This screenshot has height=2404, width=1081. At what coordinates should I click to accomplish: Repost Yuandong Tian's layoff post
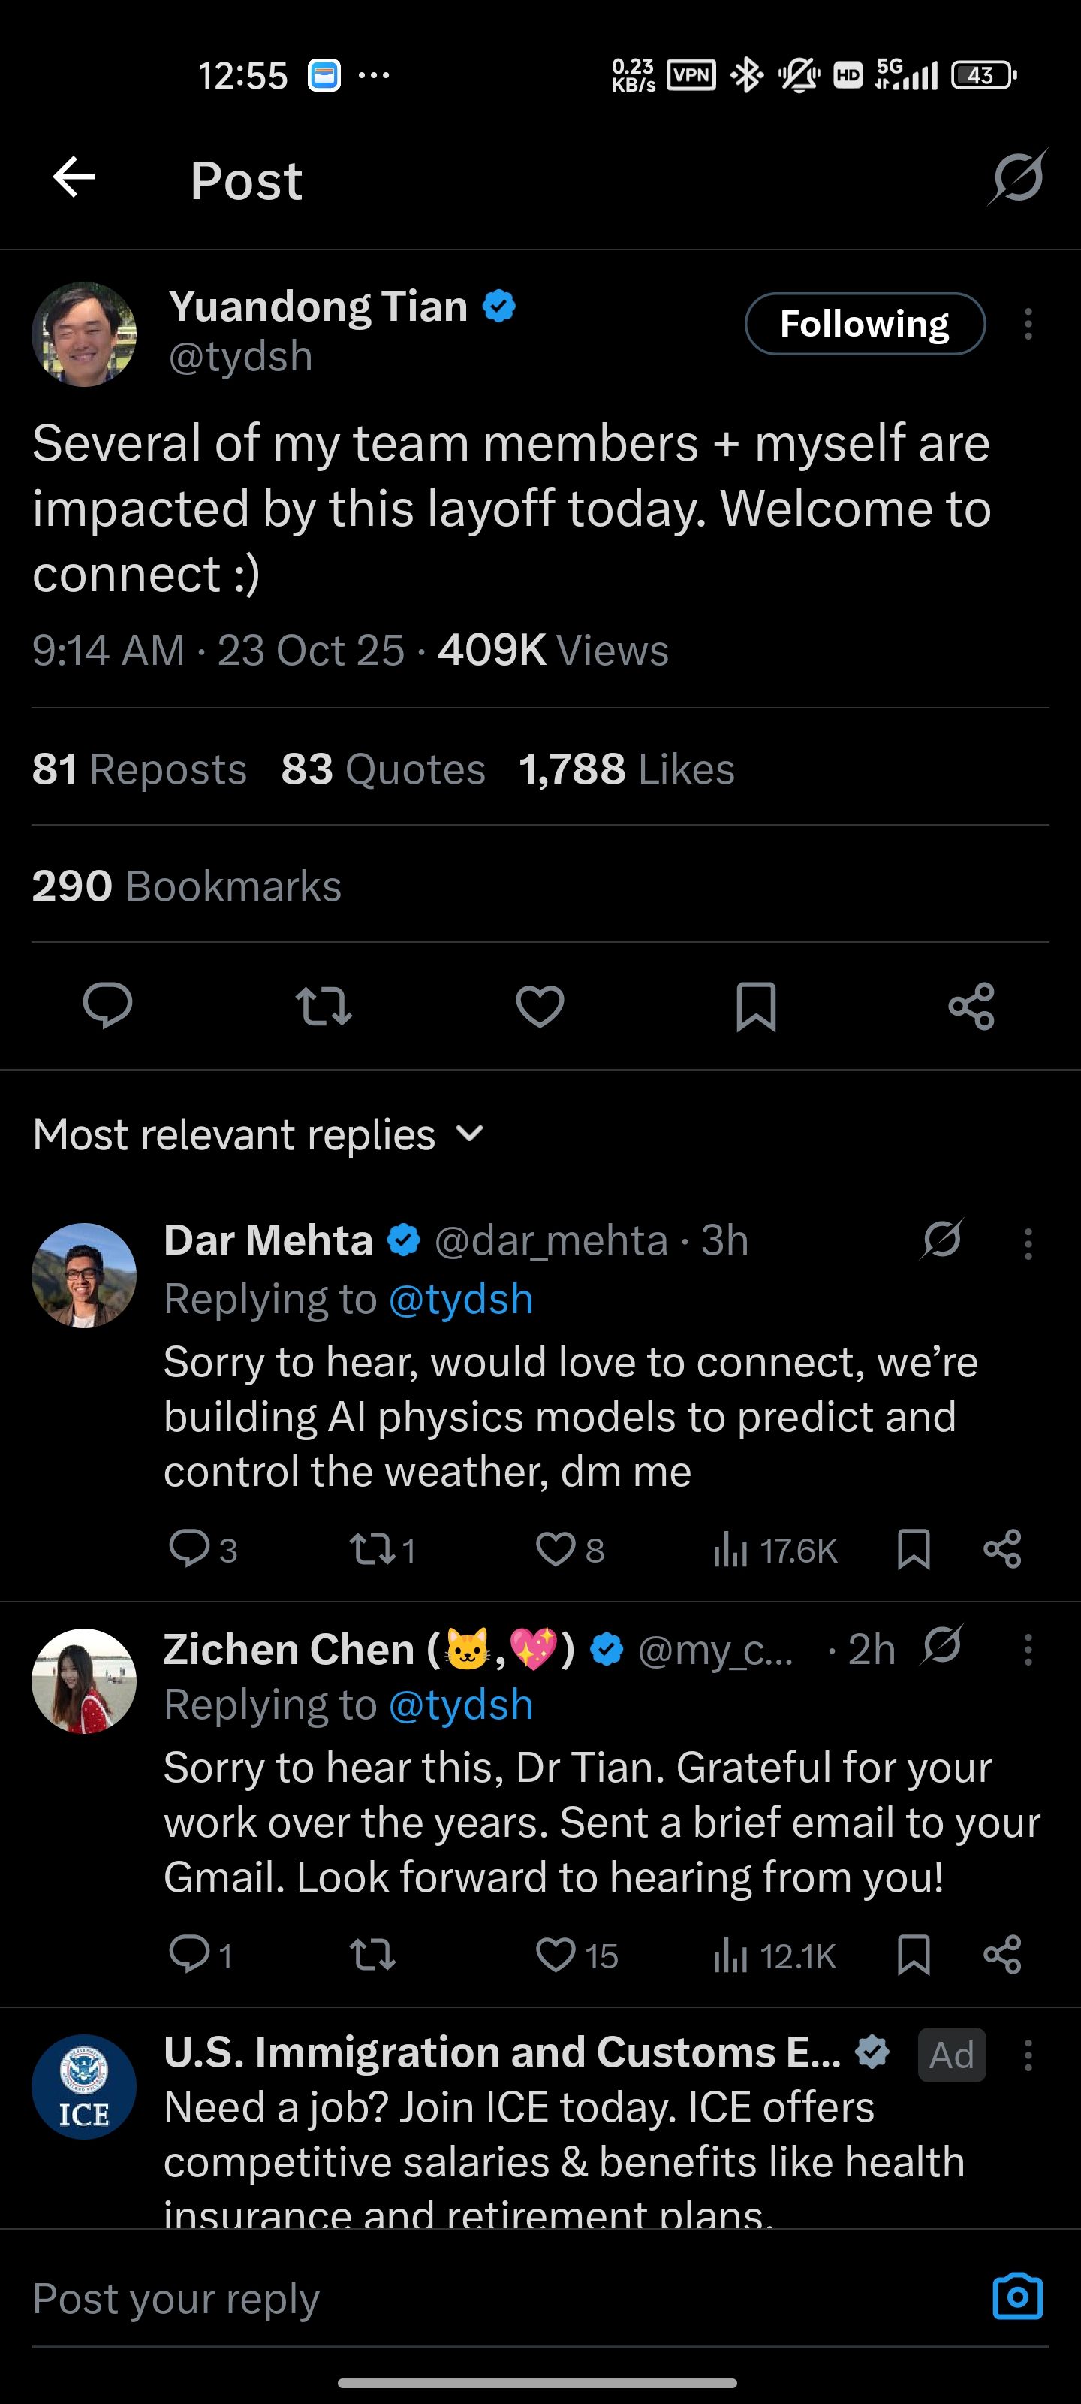[324, 1006]
